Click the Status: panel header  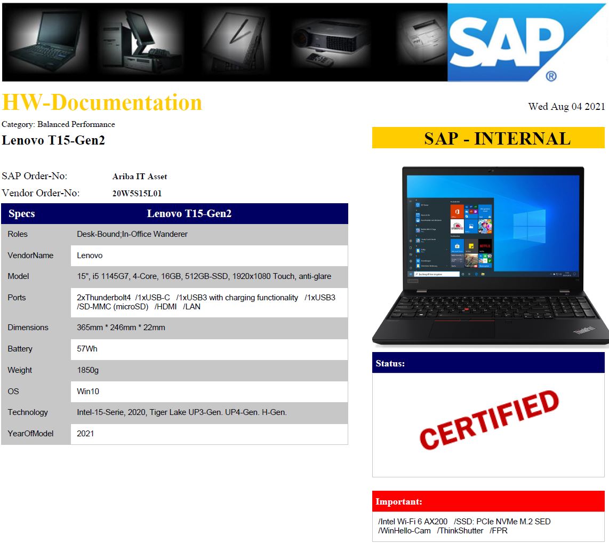pyautogui.click(x=488, y=363)
